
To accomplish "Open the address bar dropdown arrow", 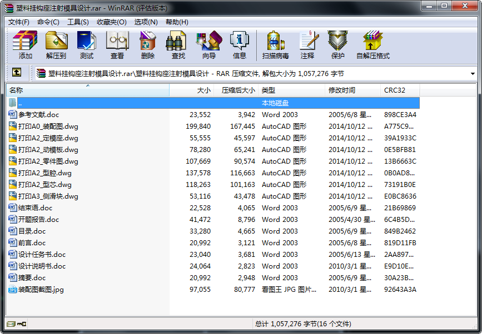I will (x=472, y=73).
